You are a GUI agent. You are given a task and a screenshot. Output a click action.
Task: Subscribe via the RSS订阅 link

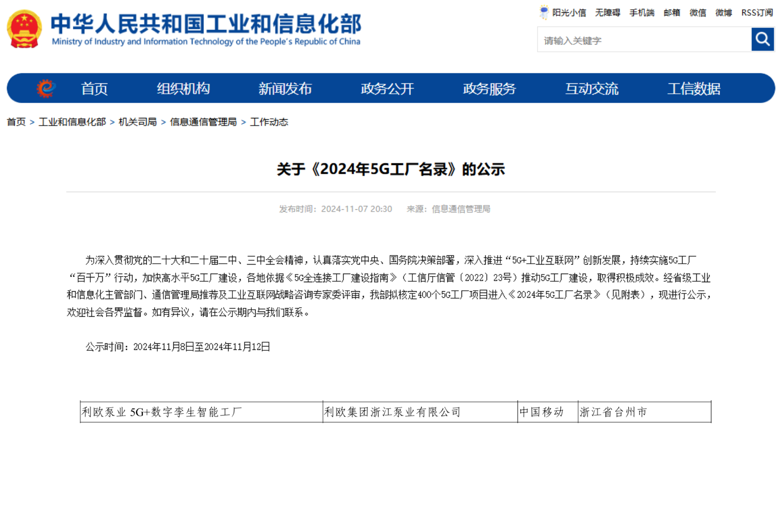point(756,13)
